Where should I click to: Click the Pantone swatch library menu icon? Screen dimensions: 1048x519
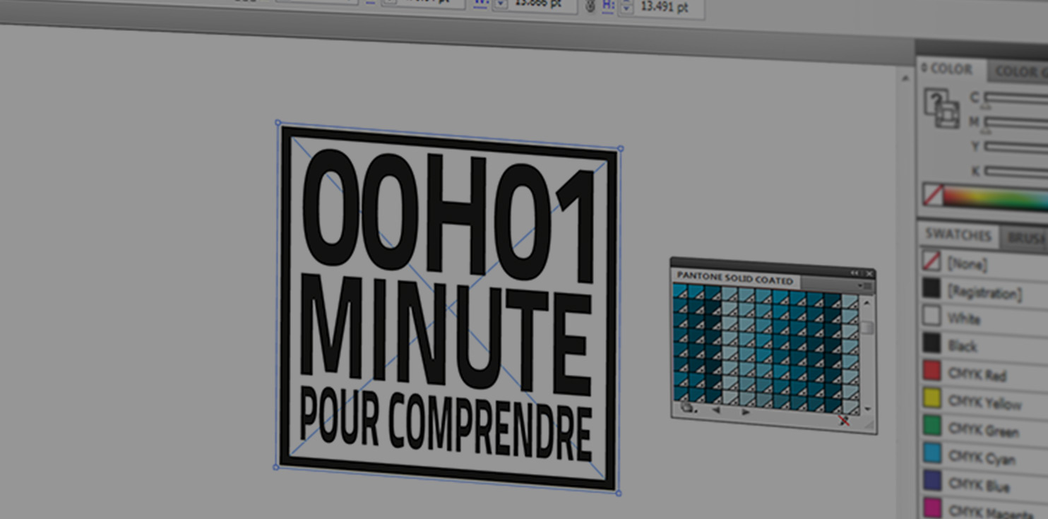(865, 286)
